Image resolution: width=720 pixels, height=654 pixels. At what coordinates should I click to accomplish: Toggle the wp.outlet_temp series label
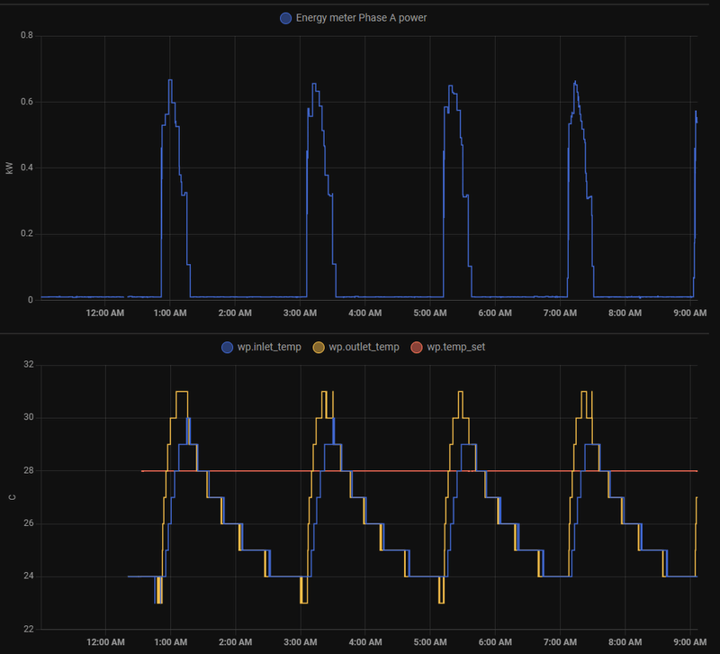coord(364,347)
